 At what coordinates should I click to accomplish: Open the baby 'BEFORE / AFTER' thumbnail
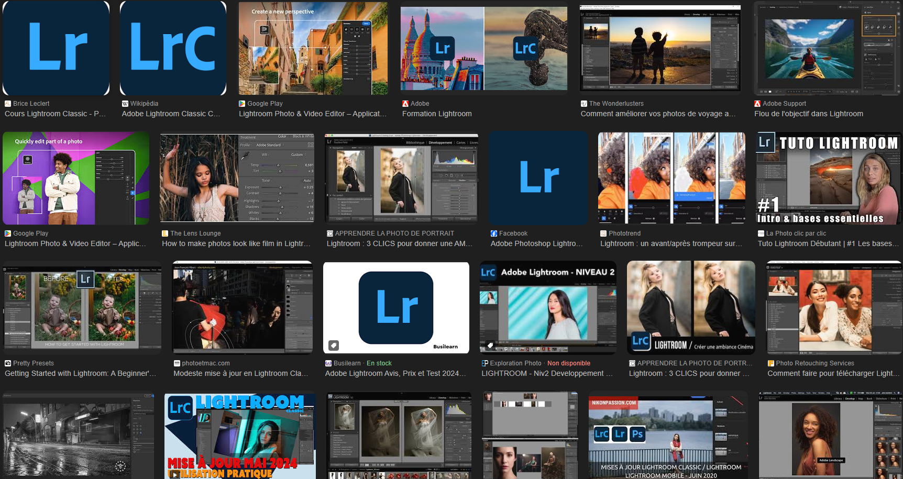tap(82, 308)
